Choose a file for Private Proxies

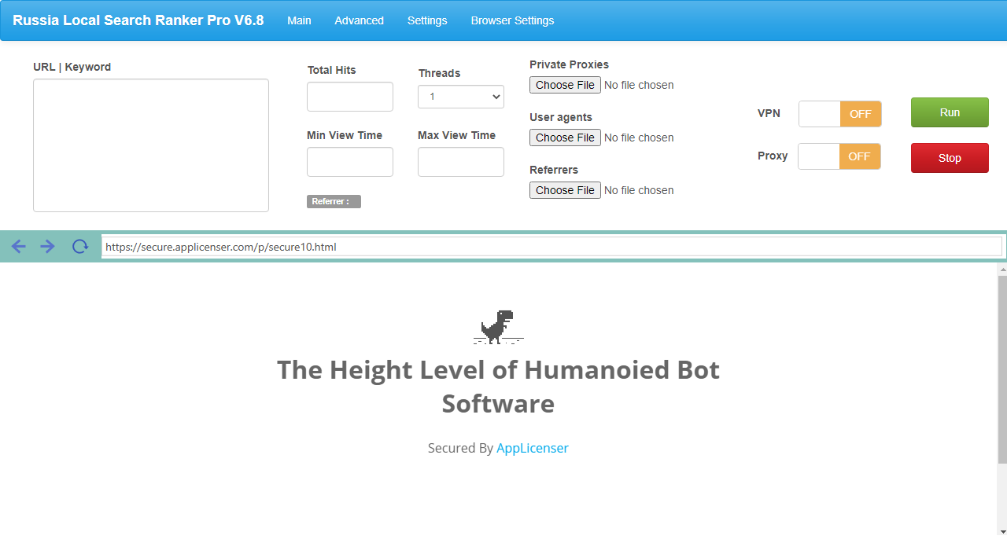coord(565,85)
